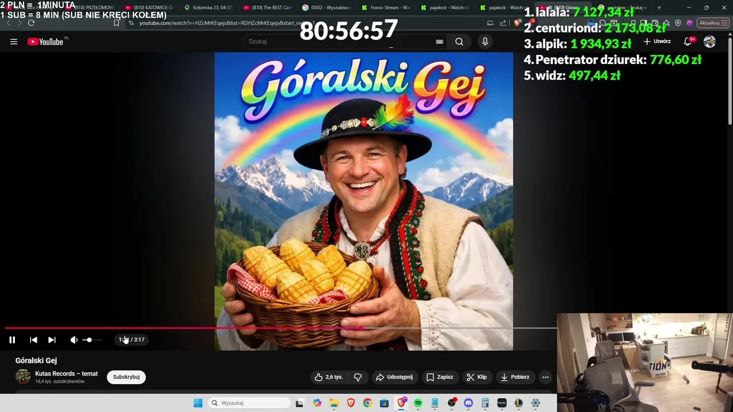The height and width of the screenshot is (412, 733).
Task: Subscribe using the Subskrybuj button
Action: click(126, 377)
